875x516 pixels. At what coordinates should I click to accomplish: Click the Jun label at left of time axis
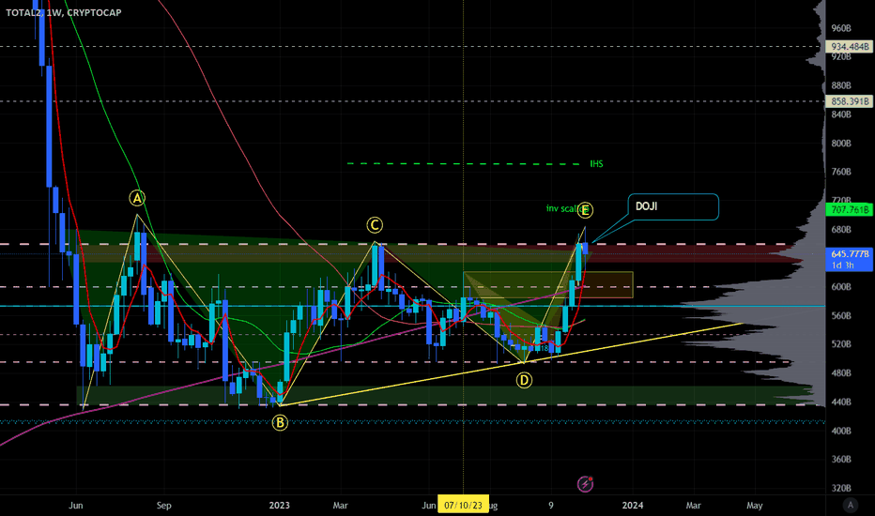[x=76, y=506]
